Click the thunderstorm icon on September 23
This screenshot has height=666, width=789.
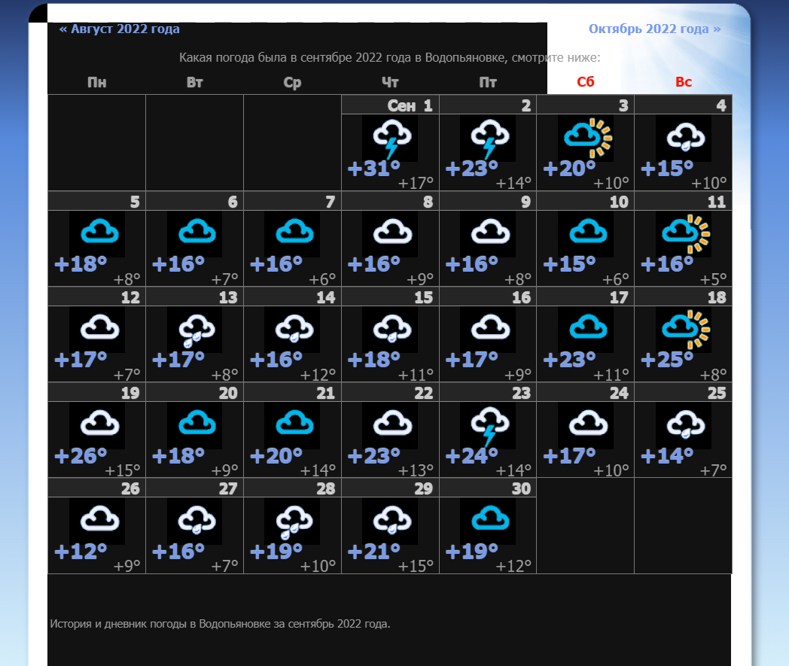488,425
